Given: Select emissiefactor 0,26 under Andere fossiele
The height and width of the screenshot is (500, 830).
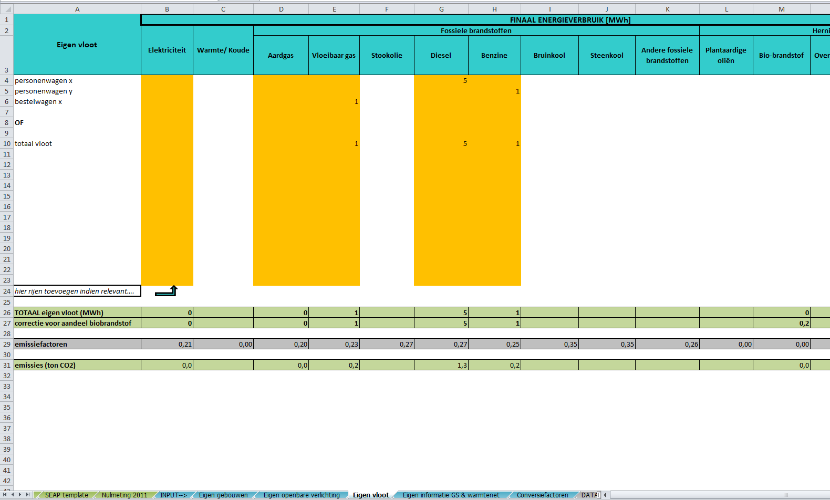Looking at the screenshot, I should [x=667, y=344].
